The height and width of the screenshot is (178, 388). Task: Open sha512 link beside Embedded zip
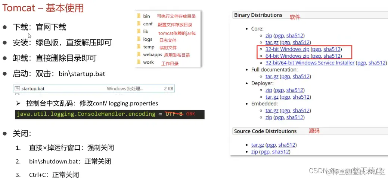click(x=295, y=118)
